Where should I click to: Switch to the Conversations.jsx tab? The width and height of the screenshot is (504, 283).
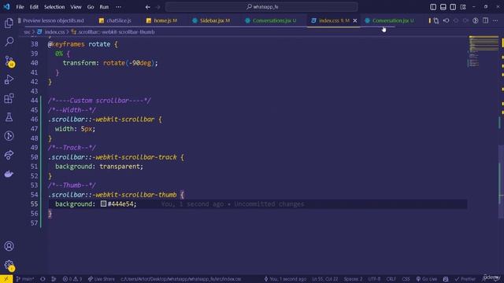pos(271,20)
